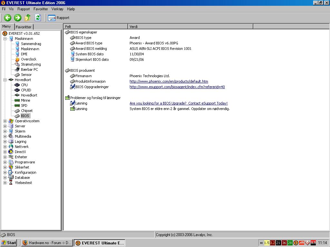Go forward with the green right arrow

18,18
